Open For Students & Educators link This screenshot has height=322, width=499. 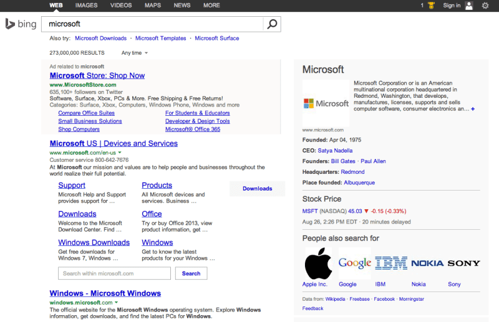click(197, 113)
